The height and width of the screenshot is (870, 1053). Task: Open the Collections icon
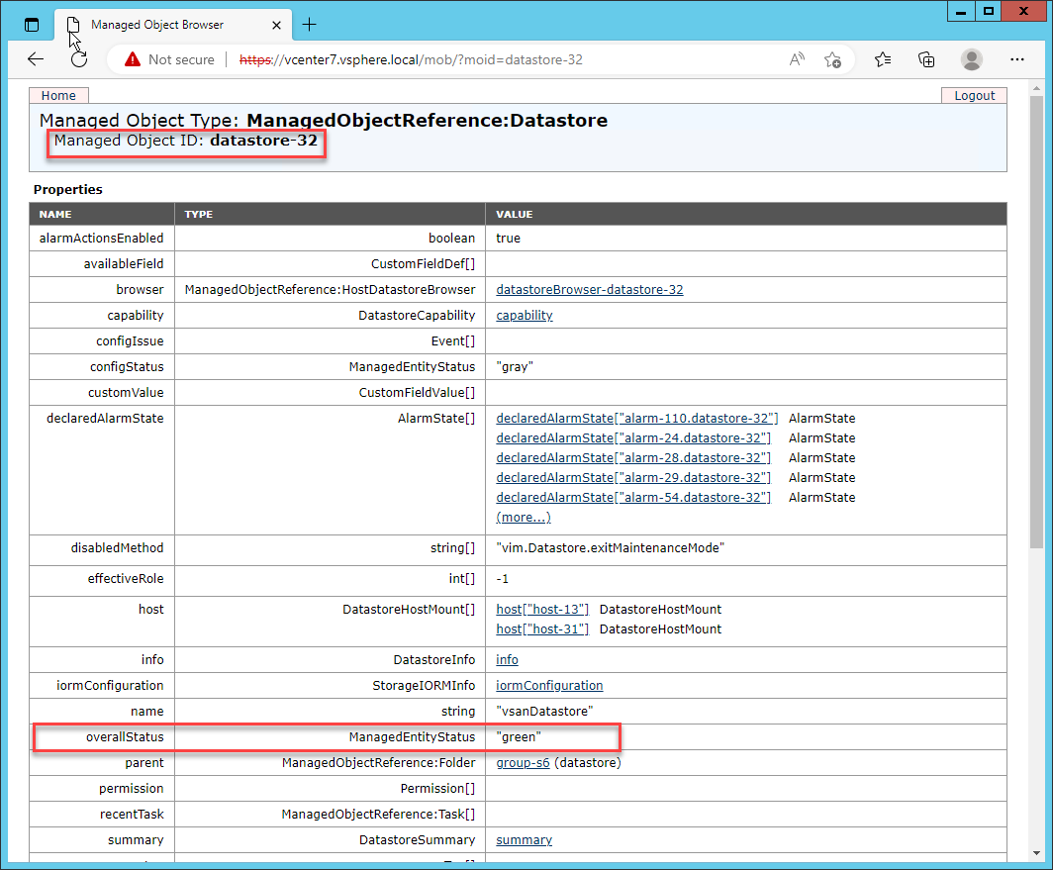coord(926,59)
